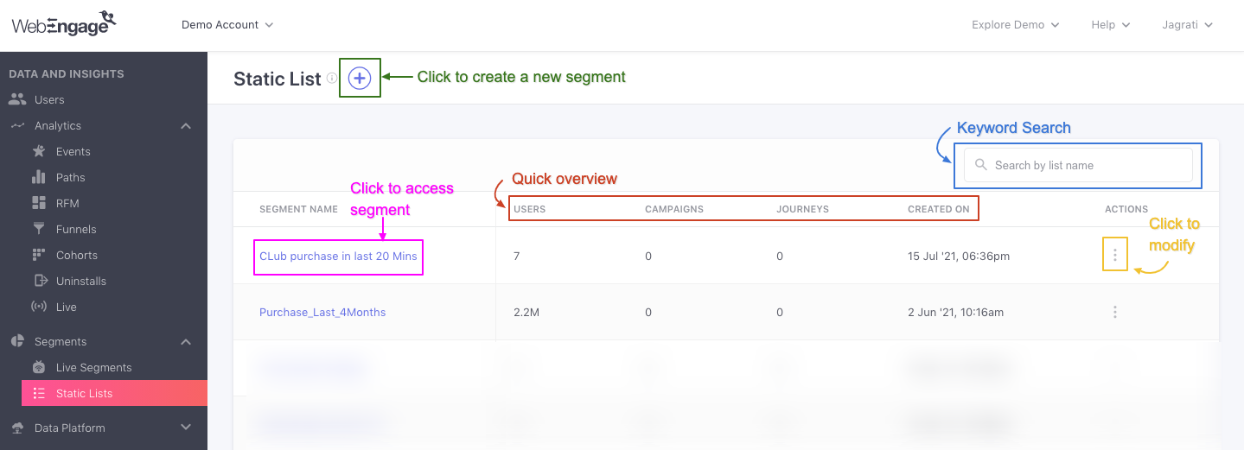
Task: Click the plus icon to create a new segment
Action: (x=360, y=78)
